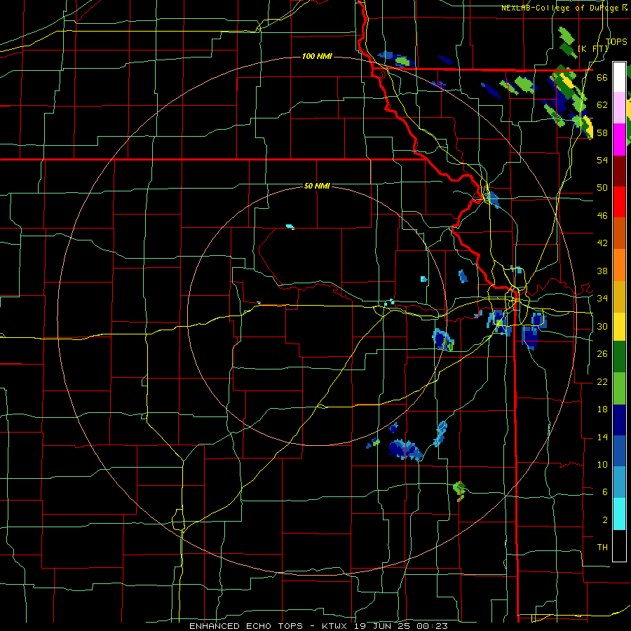
Task: Click the legend value '30'
Action: point(602,326)
